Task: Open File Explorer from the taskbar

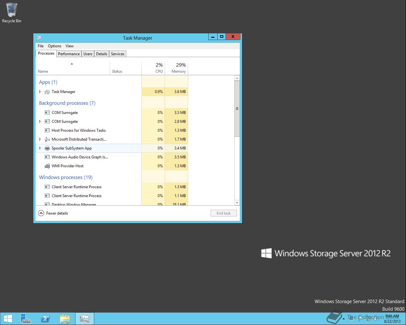Action: tap(65, 319)
